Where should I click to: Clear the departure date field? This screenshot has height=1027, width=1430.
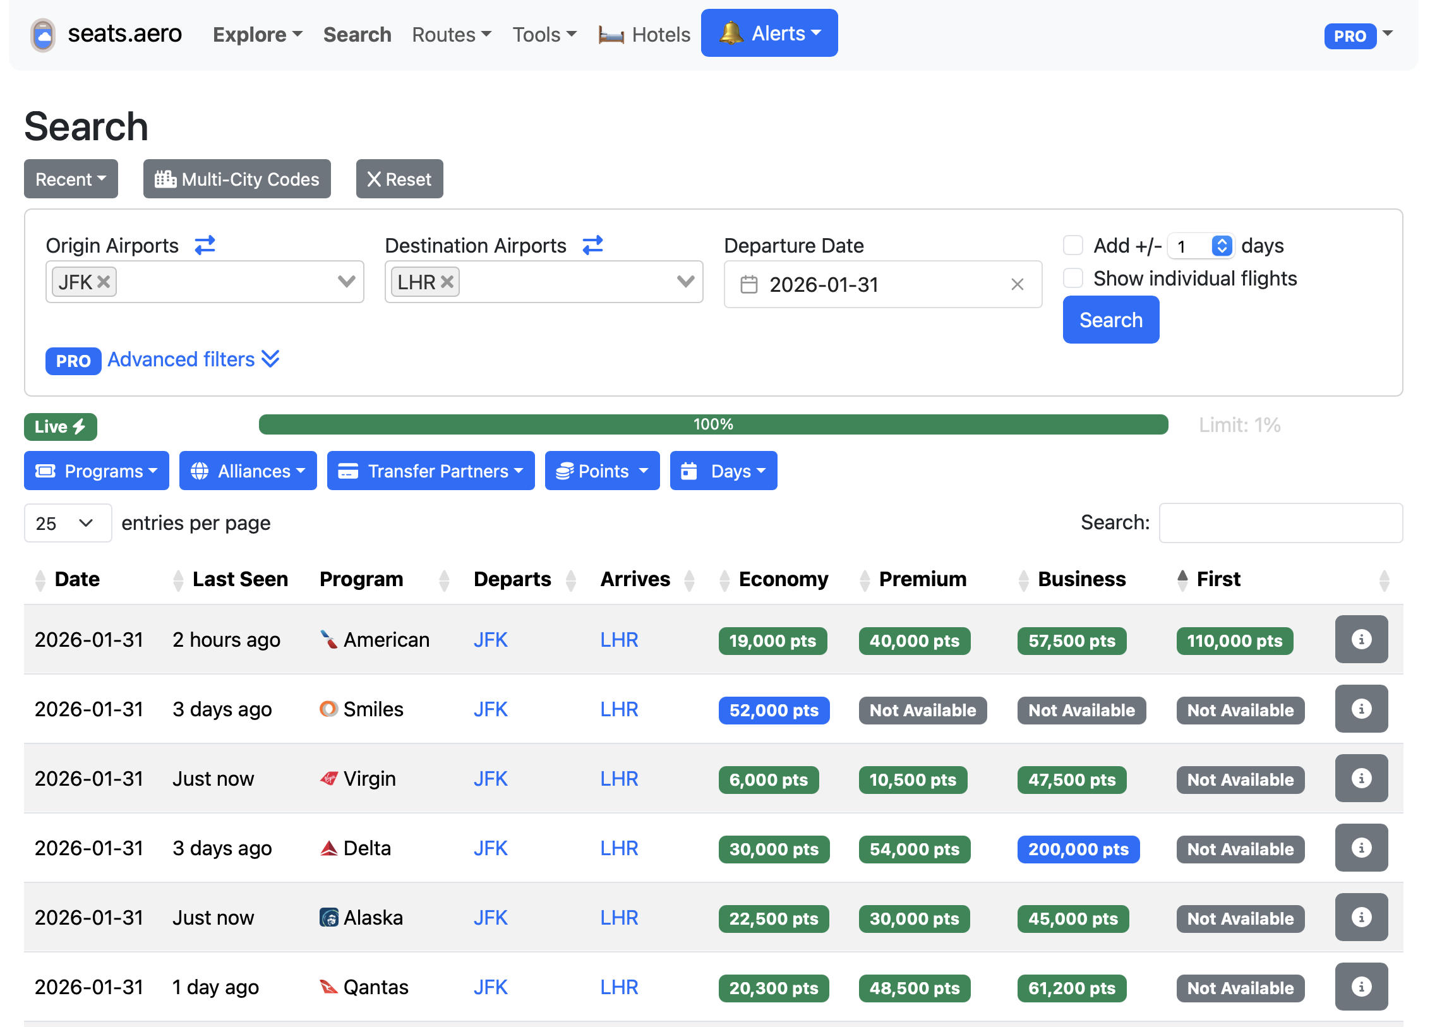pyautogui.click(x=1017, y=284)
